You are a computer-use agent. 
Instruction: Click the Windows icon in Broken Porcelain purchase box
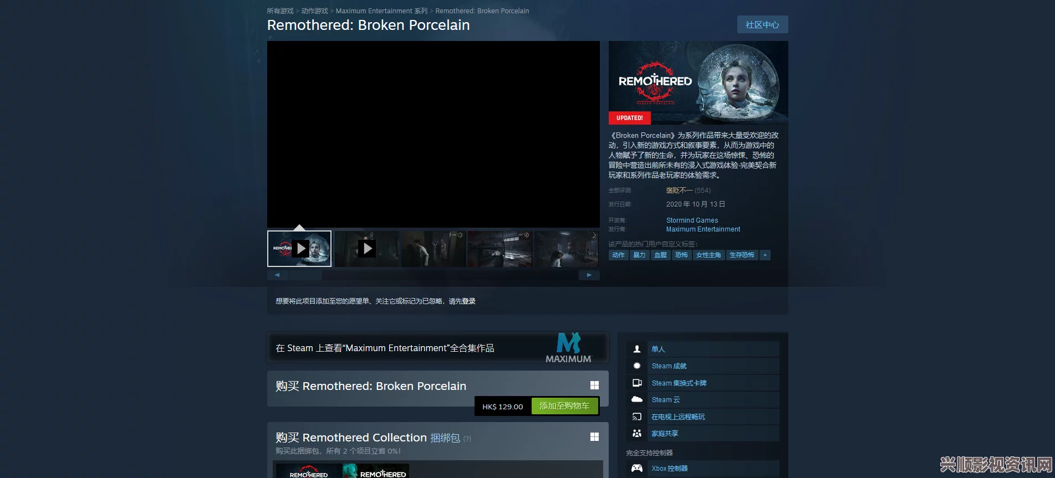pos(594,386)
